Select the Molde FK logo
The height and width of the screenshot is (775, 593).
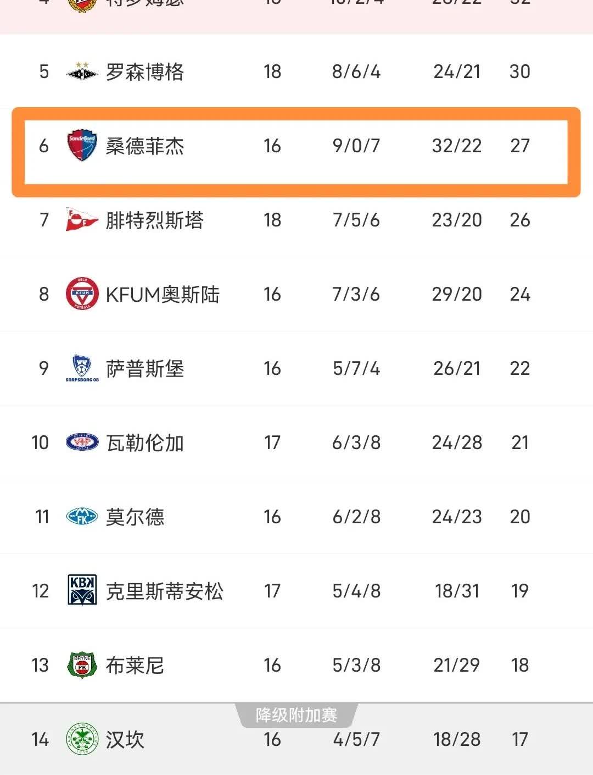click(82, 517)
